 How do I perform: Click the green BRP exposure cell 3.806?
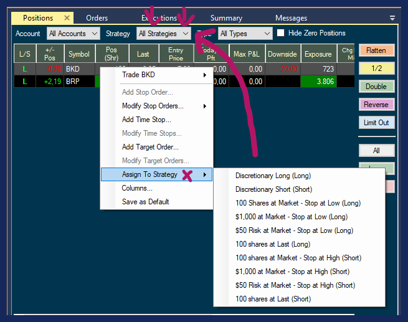point(318,81)
